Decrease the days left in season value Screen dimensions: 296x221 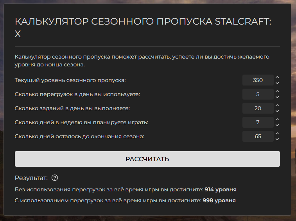[x=277, y=139]
